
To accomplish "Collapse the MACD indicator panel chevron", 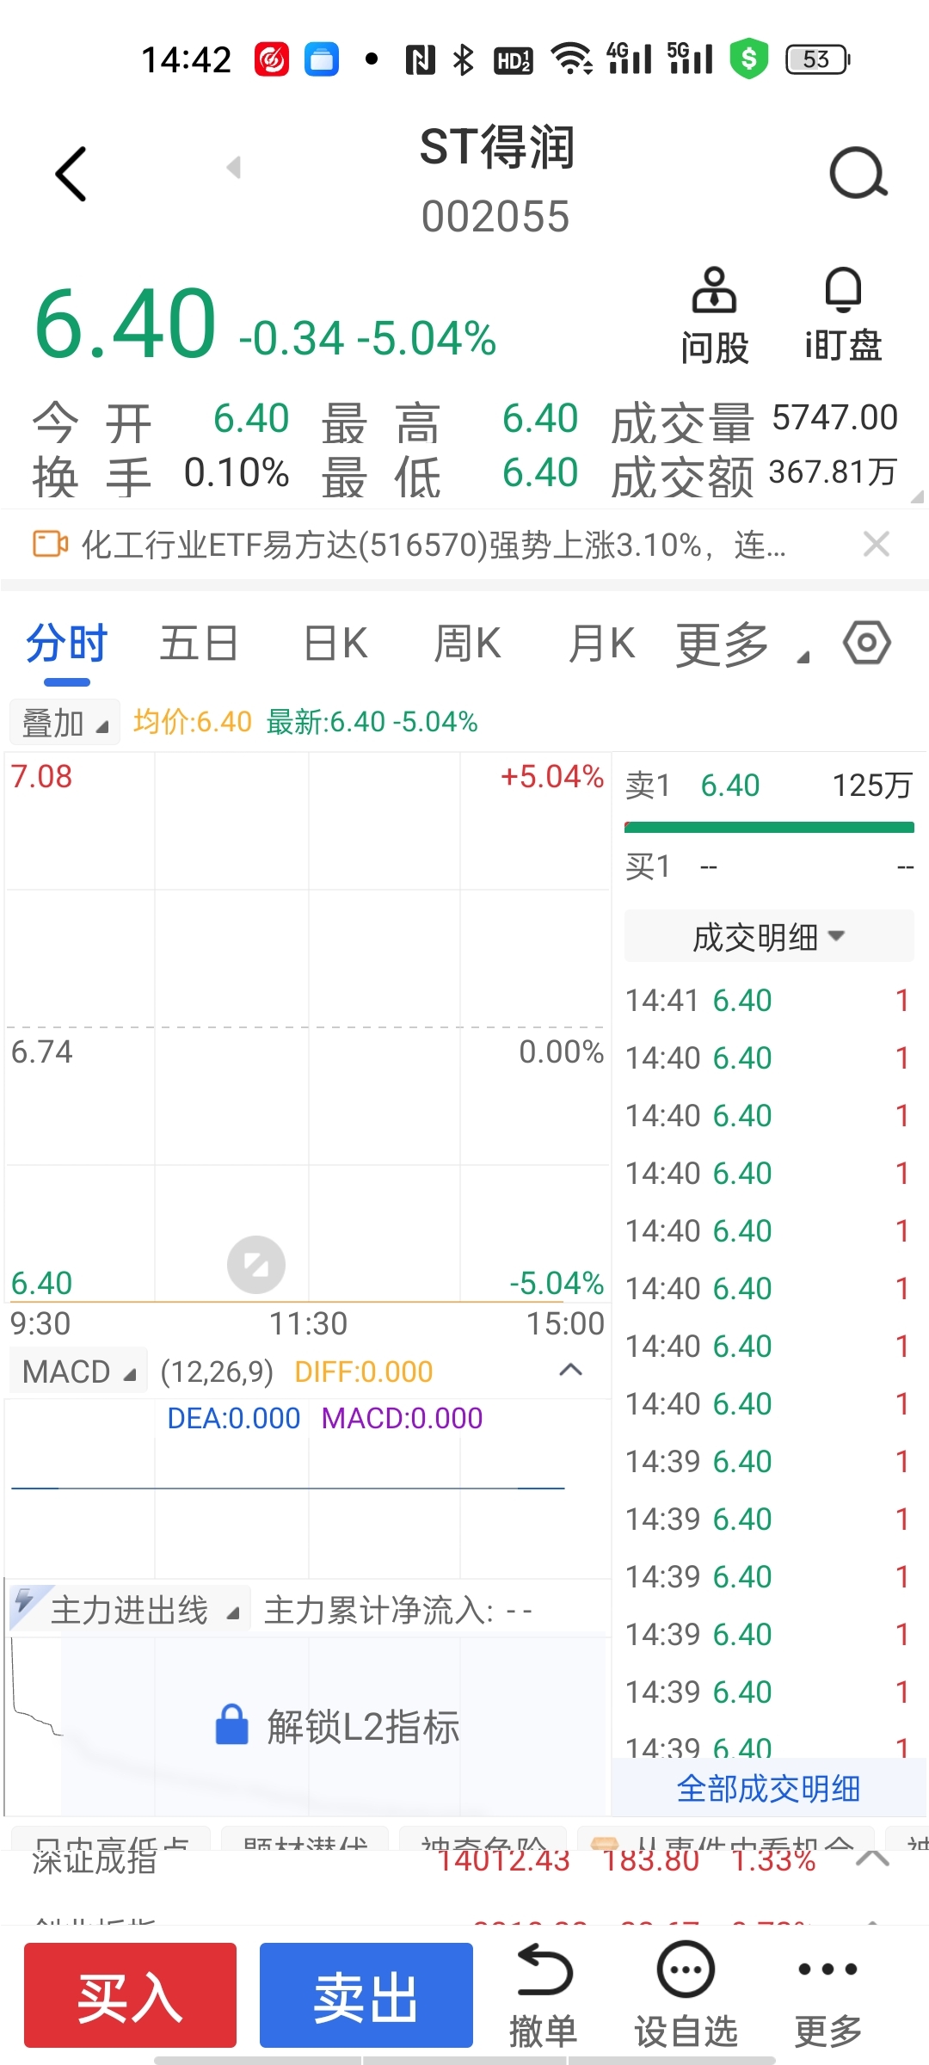I will [571, 1370].
